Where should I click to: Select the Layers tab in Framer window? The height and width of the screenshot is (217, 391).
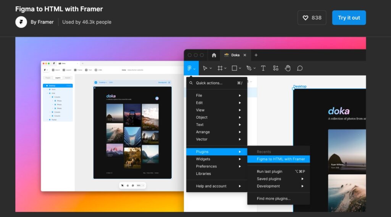(58, 78)
